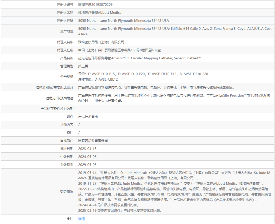
Task: Click the 审批部门 label
Action: (67, 141)
